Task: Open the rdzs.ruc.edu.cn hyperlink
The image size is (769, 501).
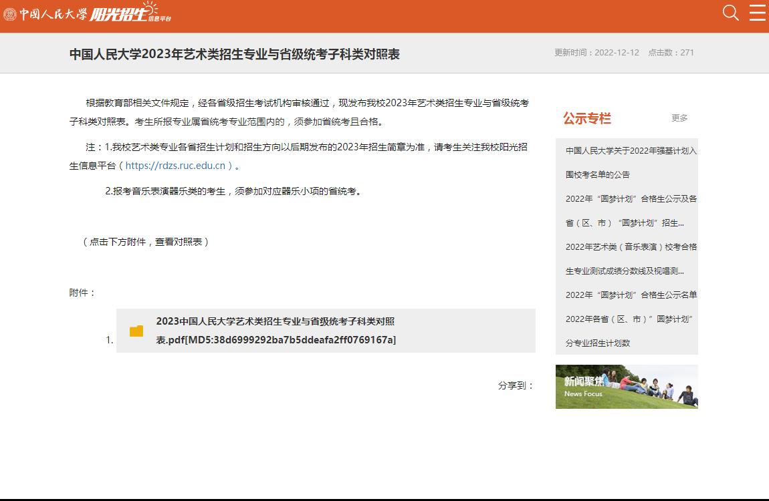Action: 175,166
